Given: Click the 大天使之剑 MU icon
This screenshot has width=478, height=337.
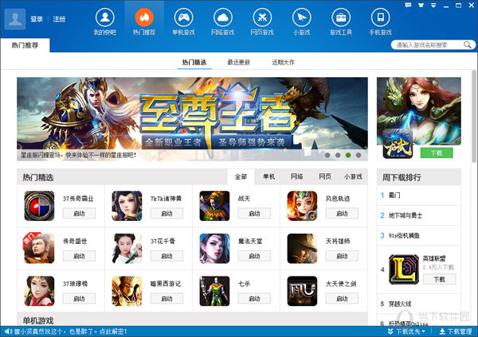Looking at the screenshot, I should (302, 291).
